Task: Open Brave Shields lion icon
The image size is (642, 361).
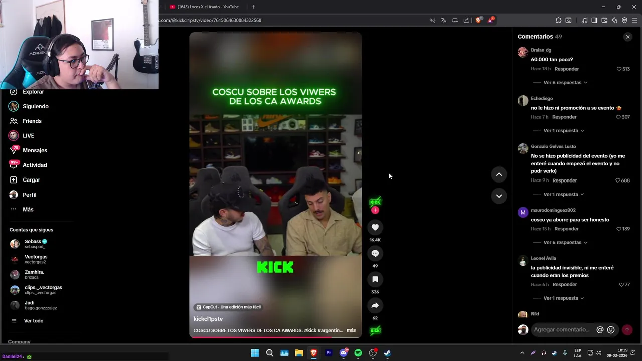Action: pyautogui.click(x=478, y=20)
